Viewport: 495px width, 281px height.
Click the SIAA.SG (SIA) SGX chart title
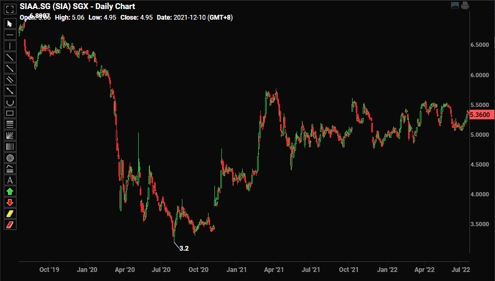tap(77, 6)
